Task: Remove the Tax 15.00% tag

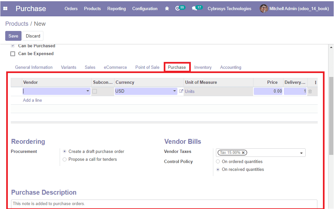Action: coord(243,153)
